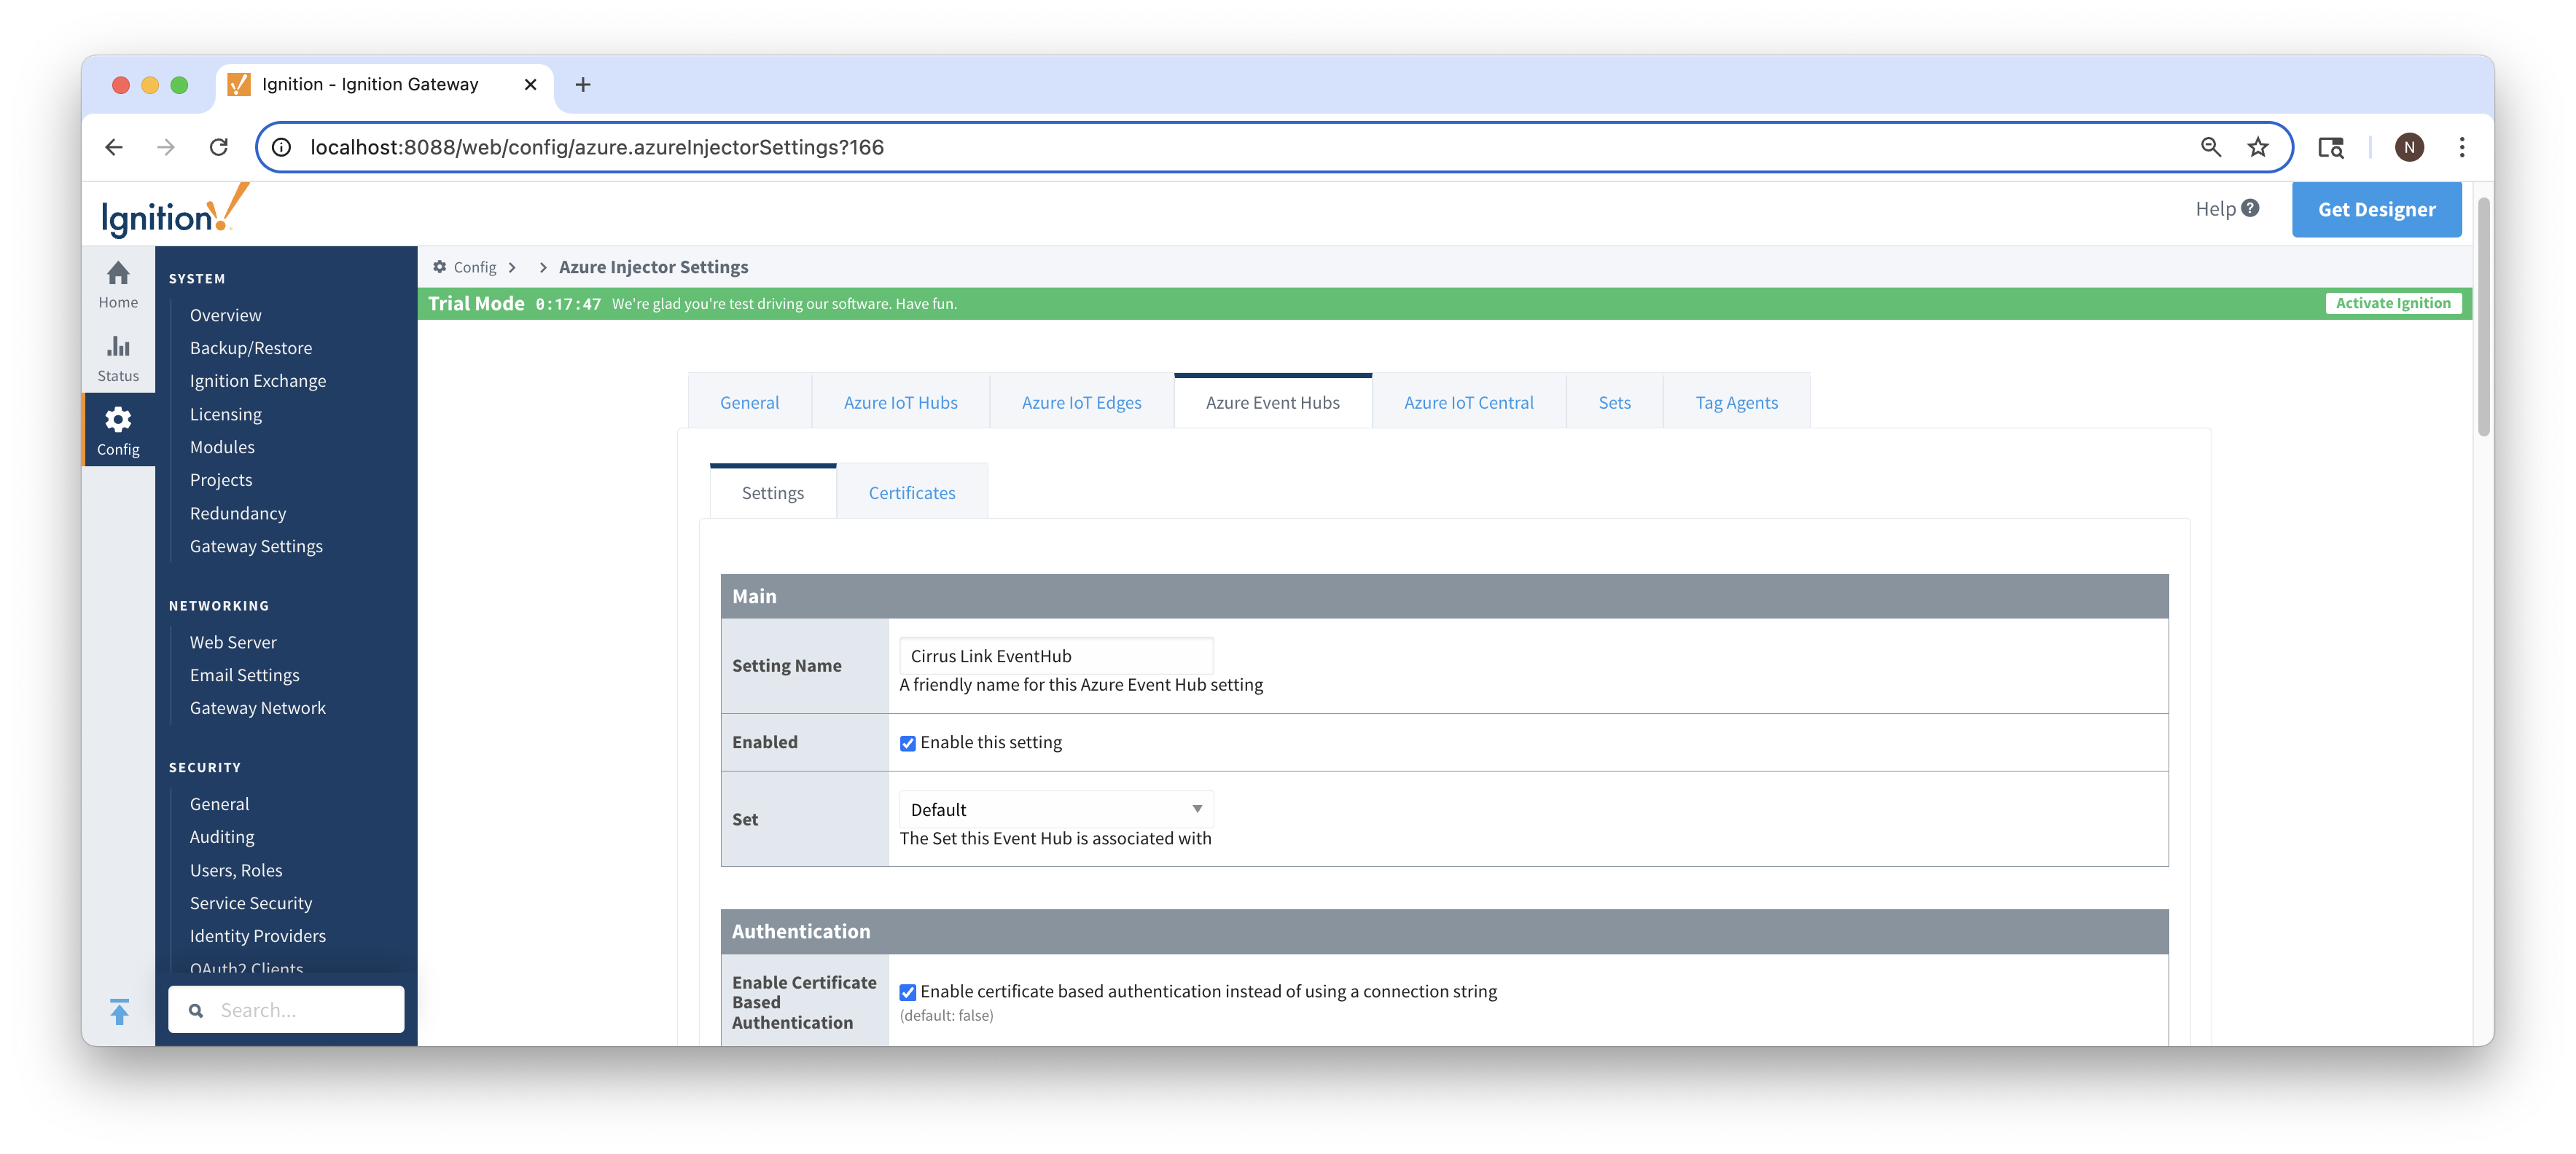Click the browser forward arrow
The height and width of the screenshot is (1154, 2576).
click(x=166, y=147)
